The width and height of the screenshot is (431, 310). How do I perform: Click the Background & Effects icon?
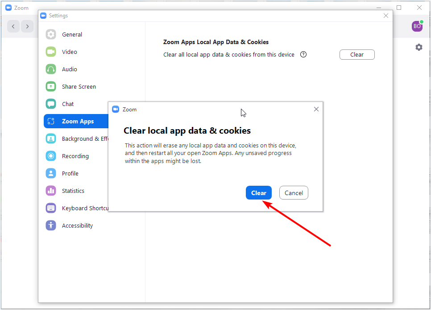(51, 139)
